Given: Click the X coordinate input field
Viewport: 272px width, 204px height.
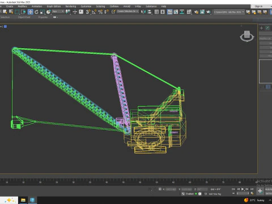Looking at the screenshot, I should click(x=171, y=189).
